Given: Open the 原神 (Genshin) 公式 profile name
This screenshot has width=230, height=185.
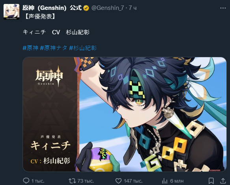Looking at the screenshot, I should pos(52,8).
